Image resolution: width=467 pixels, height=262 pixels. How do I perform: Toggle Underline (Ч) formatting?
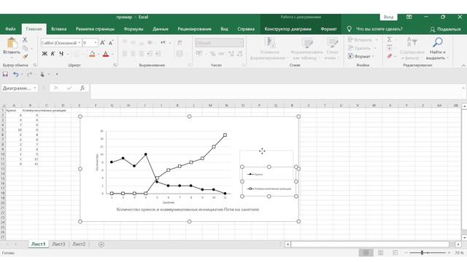(61, 54)
